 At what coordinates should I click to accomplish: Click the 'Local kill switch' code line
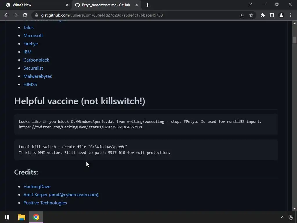coord(73,147)
